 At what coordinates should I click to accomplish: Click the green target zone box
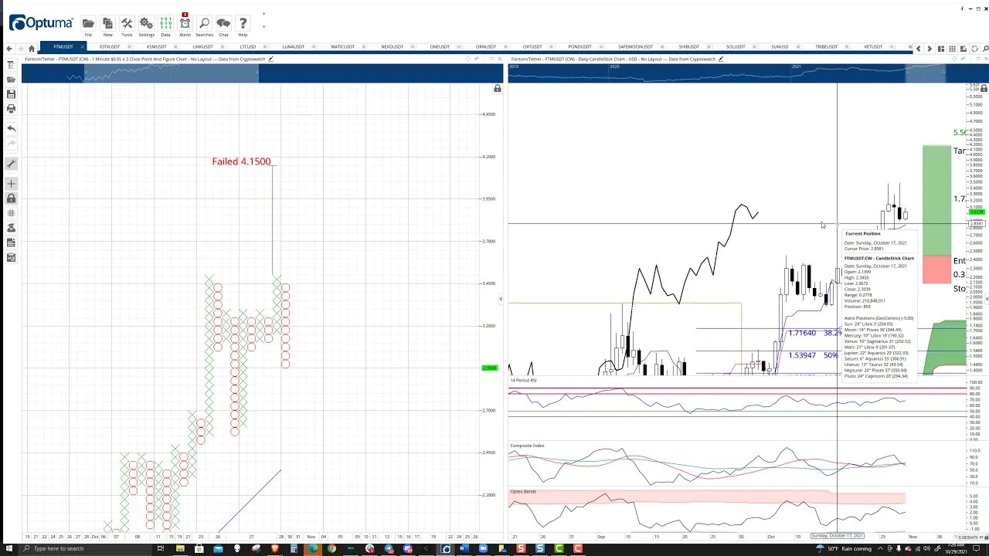[x=936, y=200]
